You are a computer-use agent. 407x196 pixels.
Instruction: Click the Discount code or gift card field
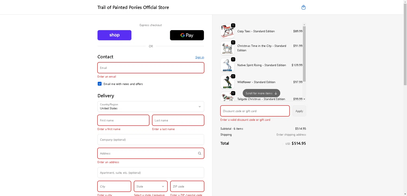click(255, 111)
